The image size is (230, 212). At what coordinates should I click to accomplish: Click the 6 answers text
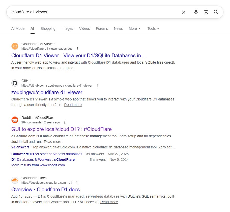coord(98,160)
